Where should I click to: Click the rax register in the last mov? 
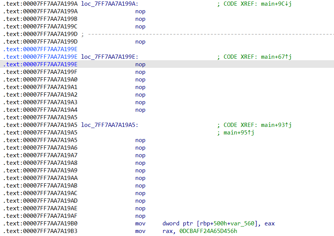coord(167,231)
